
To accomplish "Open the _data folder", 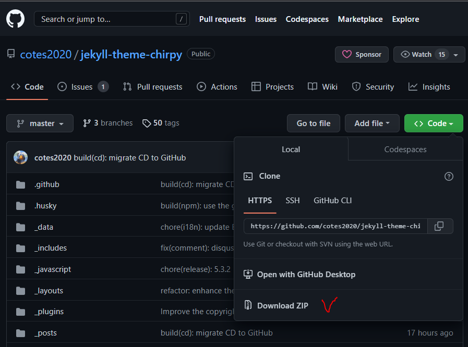I will 44,227.
